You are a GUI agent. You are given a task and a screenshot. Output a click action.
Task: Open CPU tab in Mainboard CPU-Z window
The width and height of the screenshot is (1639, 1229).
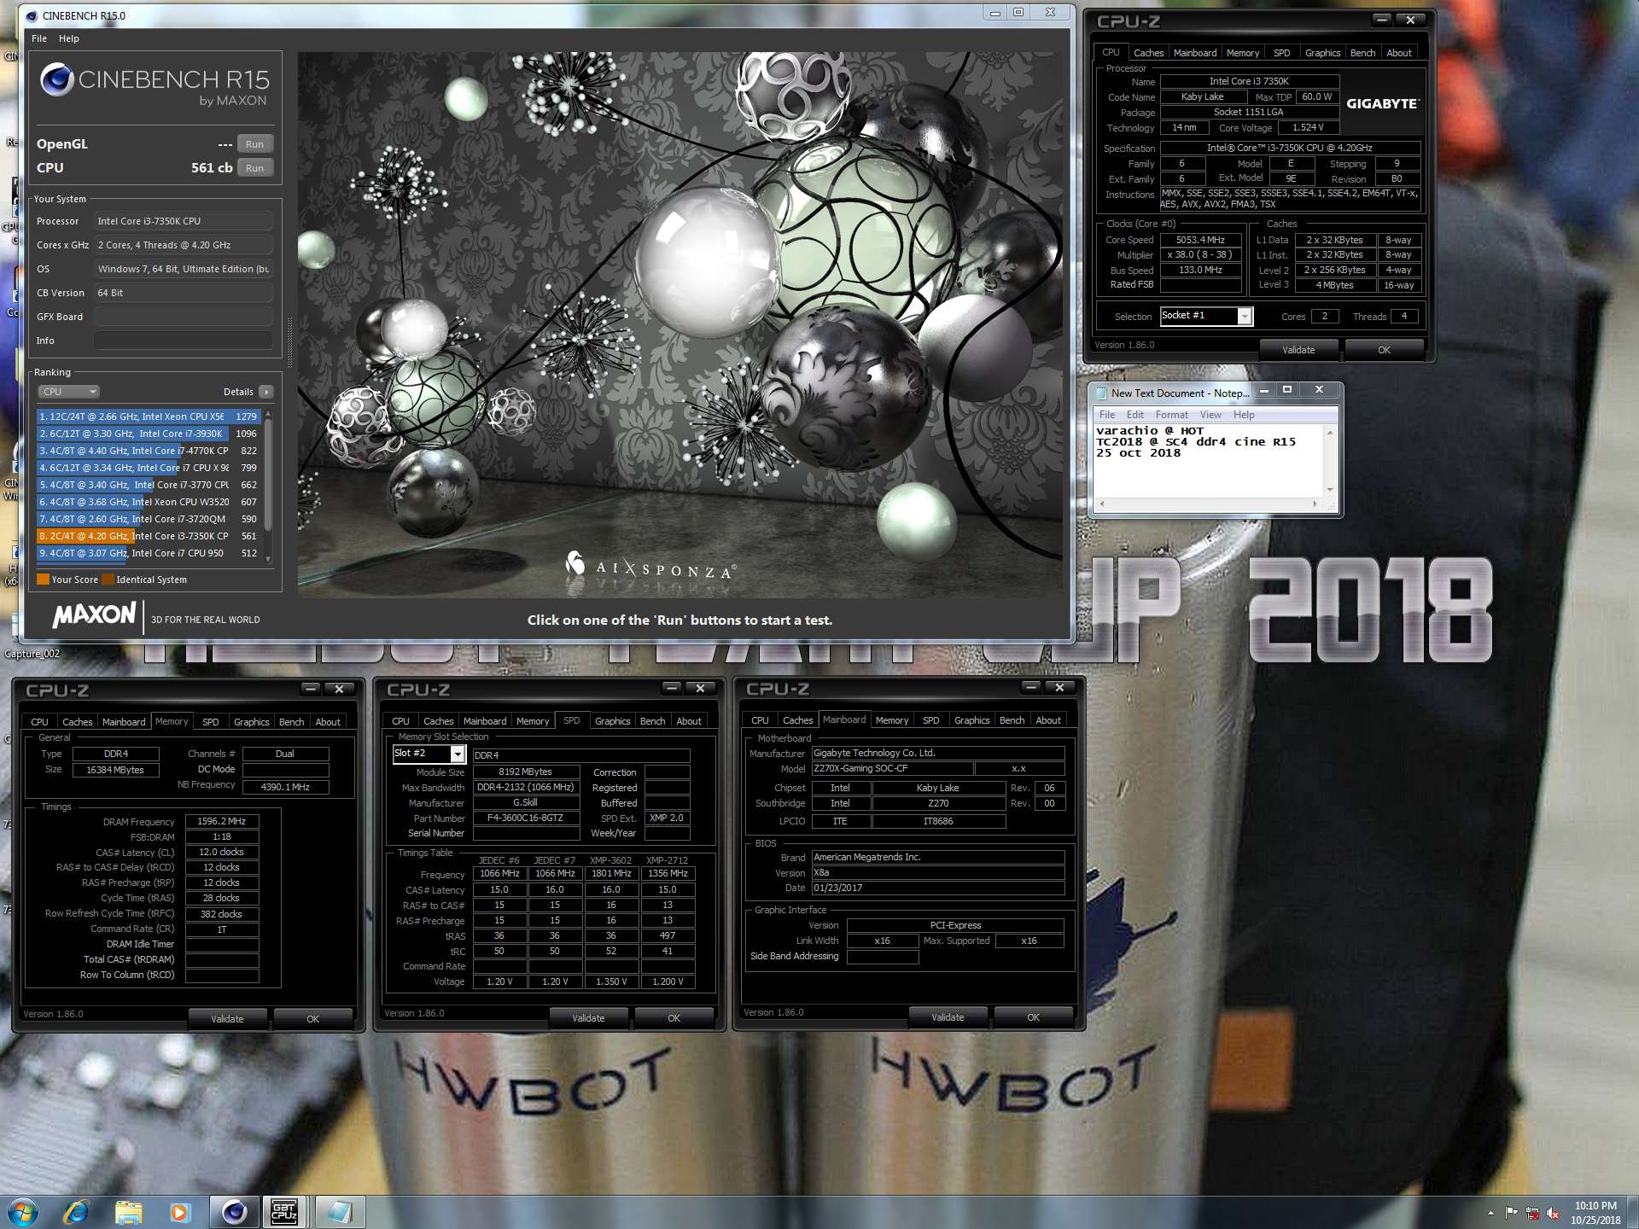tap(760, 720)
